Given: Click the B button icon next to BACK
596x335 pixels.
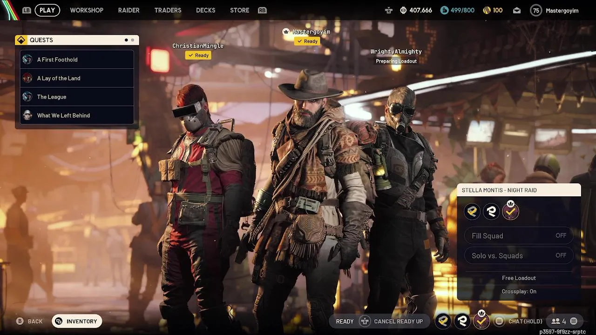Looking at the screenshot, I should click(x=20, y=322).
